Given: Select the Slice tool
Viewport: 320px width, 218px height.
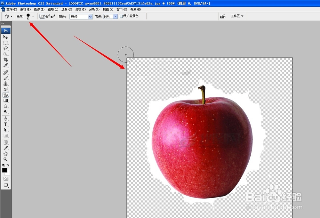Looking at the screenshot, I should pos(5,65).
